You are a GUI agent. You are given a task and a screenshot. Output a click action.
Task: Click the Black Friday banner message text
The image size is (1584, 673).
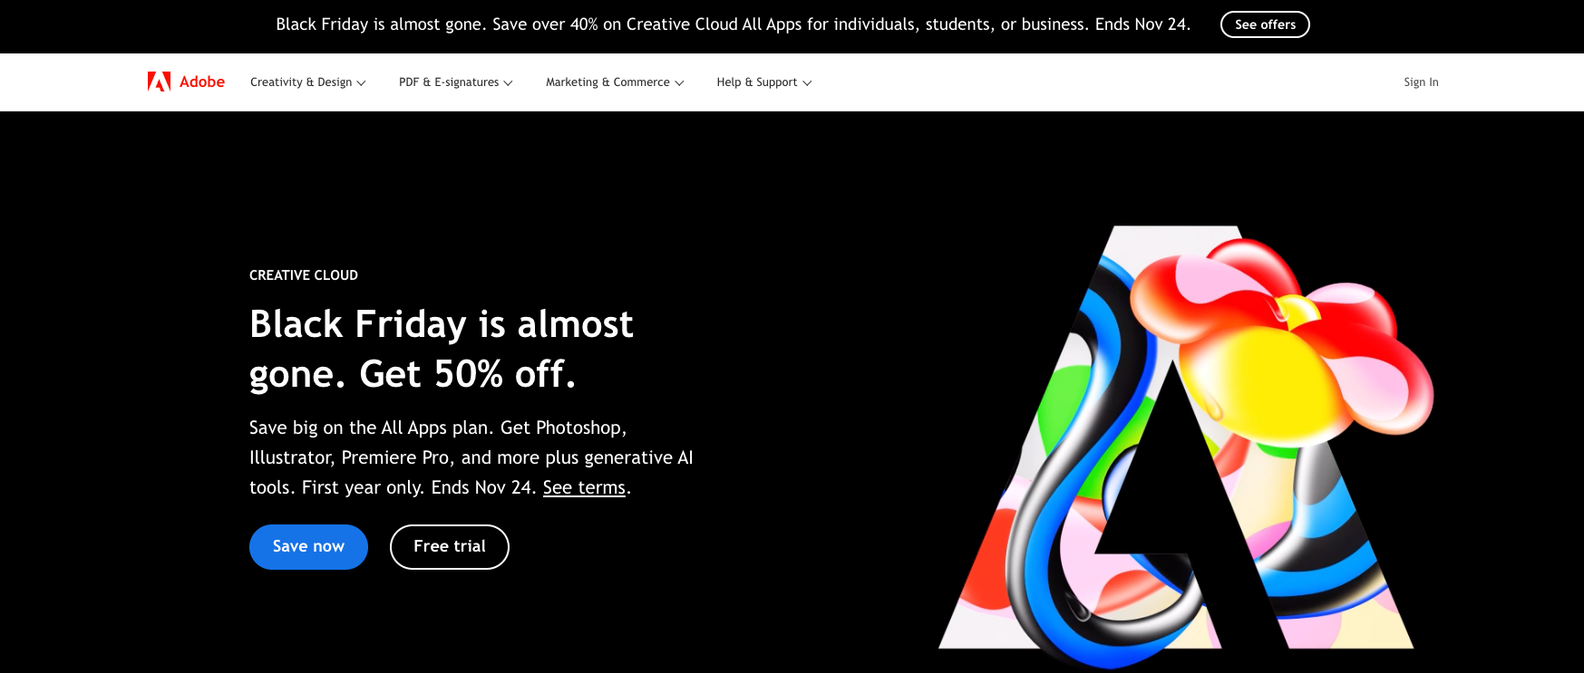(733, 24)
